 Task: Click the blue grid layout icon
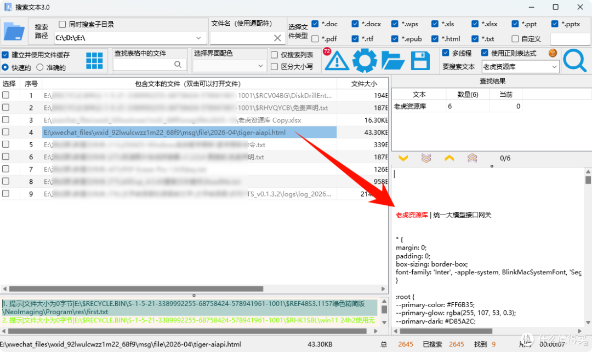(x=94, y=61)
